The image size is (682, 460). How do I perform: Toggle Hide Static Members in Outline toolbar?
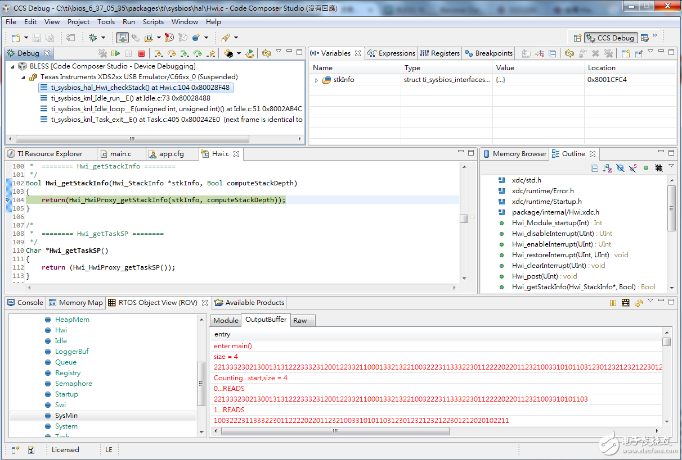633,168
